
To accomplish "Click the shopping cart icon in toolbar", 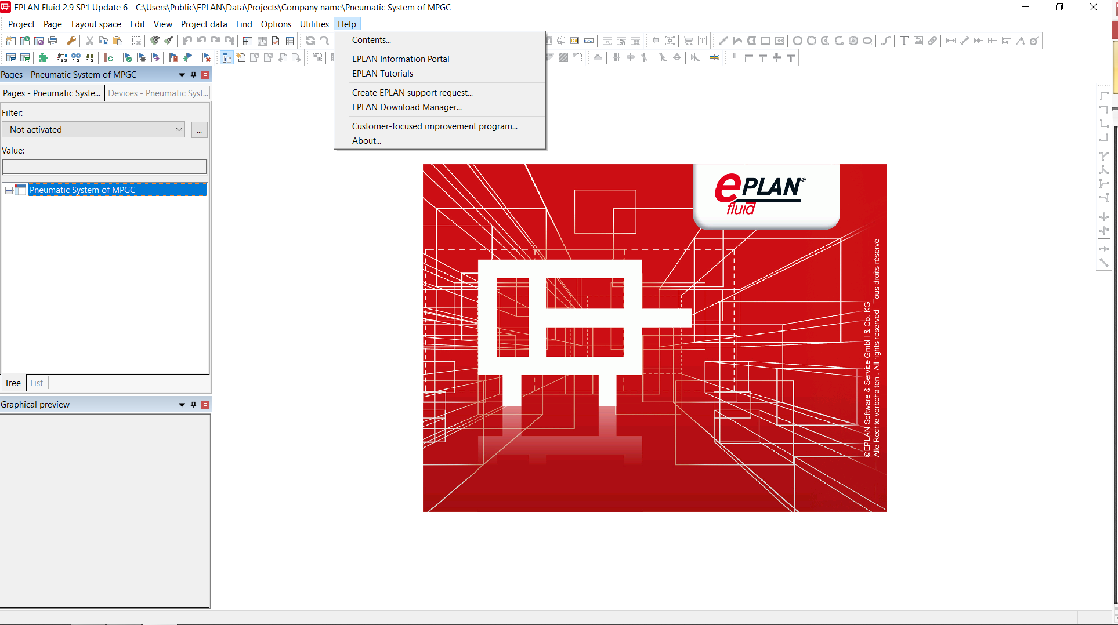I will coord(689,41).
